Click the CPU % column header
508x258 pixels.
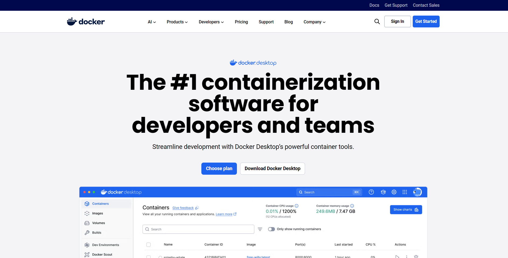click(370, 245)
